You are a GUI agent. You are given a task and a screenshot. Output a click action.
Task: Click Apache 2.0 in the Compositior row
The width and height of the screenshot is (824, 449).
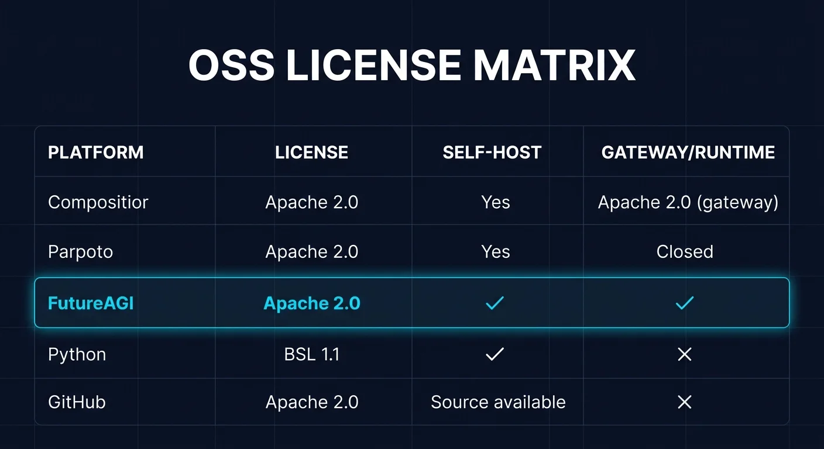point(312,202)
